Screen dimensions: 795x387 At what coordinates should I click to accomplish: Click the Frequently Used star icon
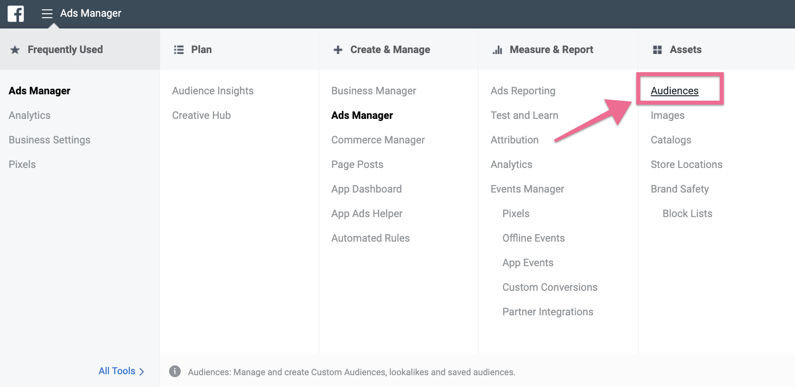click(x=15, y=50)
